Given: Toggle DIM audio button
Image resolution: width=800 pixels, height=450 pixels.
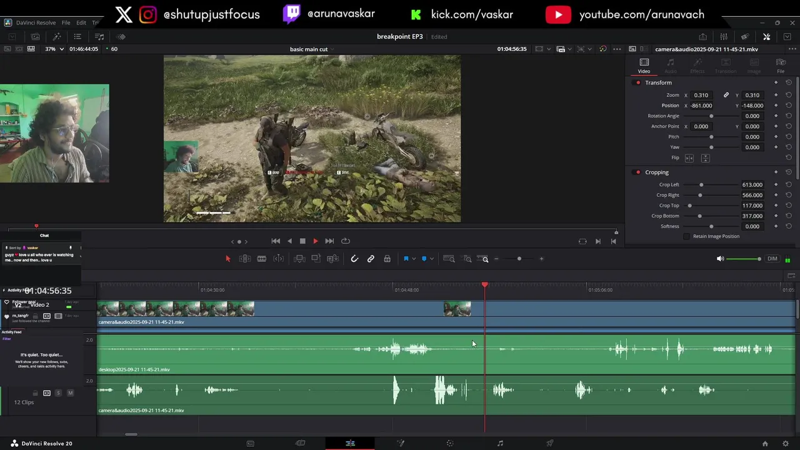Looking at the screenshot, I should [x=772, y=259].
